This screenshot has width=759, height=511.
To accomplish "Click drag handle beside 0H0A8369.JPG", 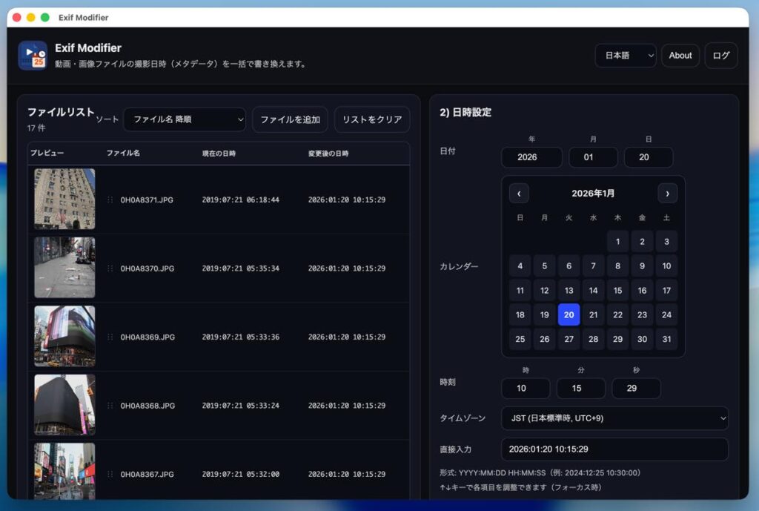I will click(110, 337).
